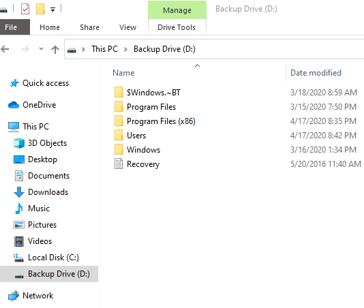Click the Quick access star icon
This screenshot has height=308, width=364.
pyautogui.click(x=14, y=83)
